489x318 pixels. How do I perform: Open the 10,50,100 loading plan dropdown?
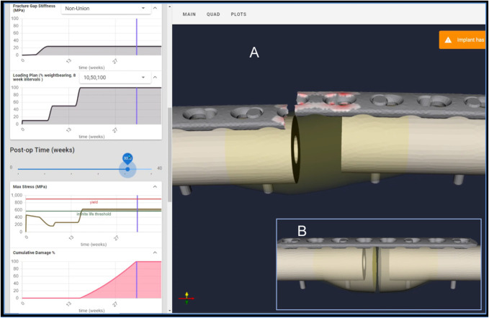tap(114, 77)
